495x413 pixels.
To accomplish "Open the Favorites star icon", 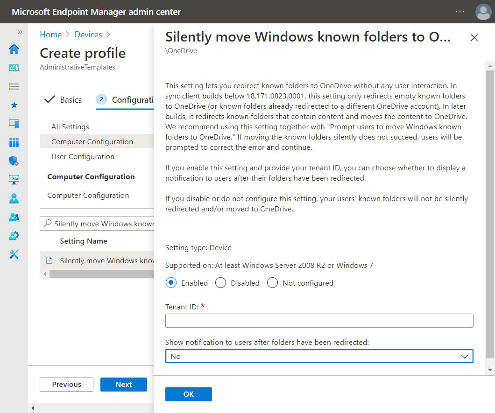I will (14, 105).
